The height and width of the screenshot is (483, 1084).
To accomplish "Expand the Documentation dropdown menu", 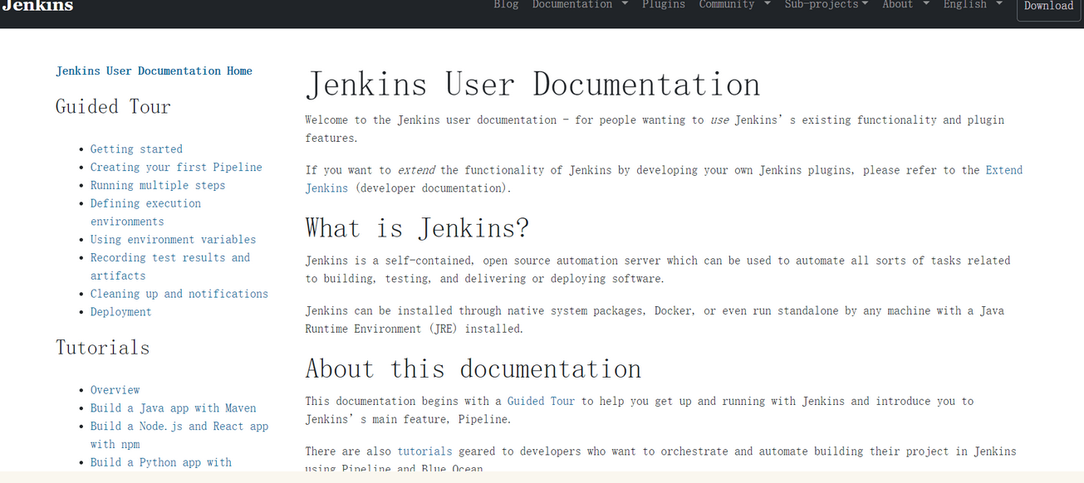I will pyautogui.click(x=580, y=5).
